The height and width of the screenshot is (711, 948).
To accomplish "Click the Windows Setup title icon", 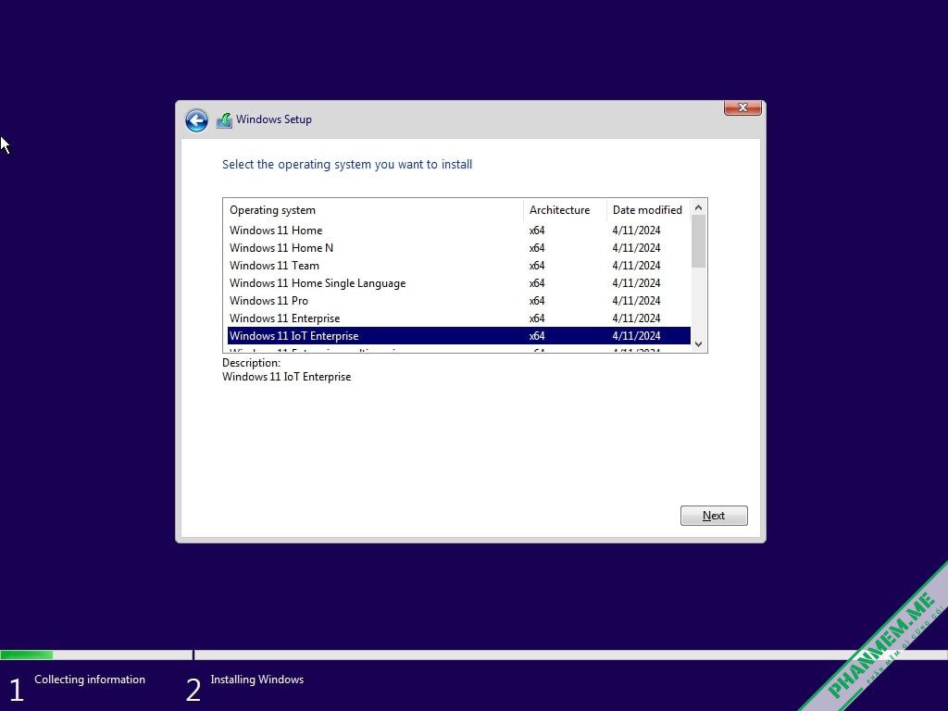I will coord(224,120).
